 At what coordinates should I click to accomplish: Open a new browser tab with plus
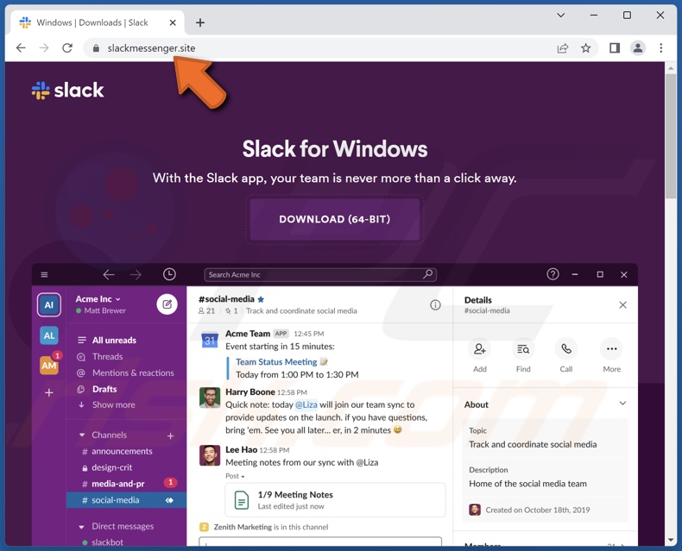[200, 22]
